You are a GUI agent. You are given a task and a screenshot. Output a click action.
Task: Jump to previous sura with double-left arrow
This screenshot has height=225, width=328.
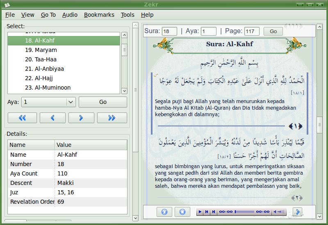tap(22, 118)
